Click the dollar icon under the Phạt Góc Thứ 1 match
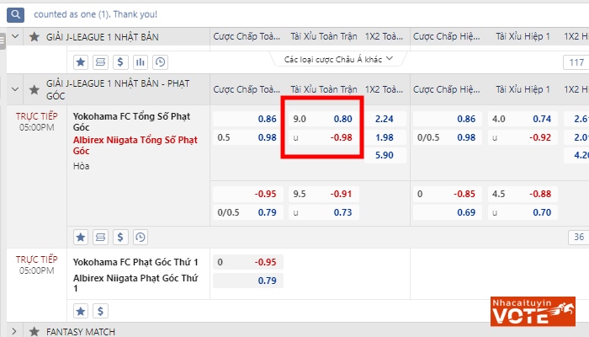Viewport: 589px width, 337px height. [100, 311]
